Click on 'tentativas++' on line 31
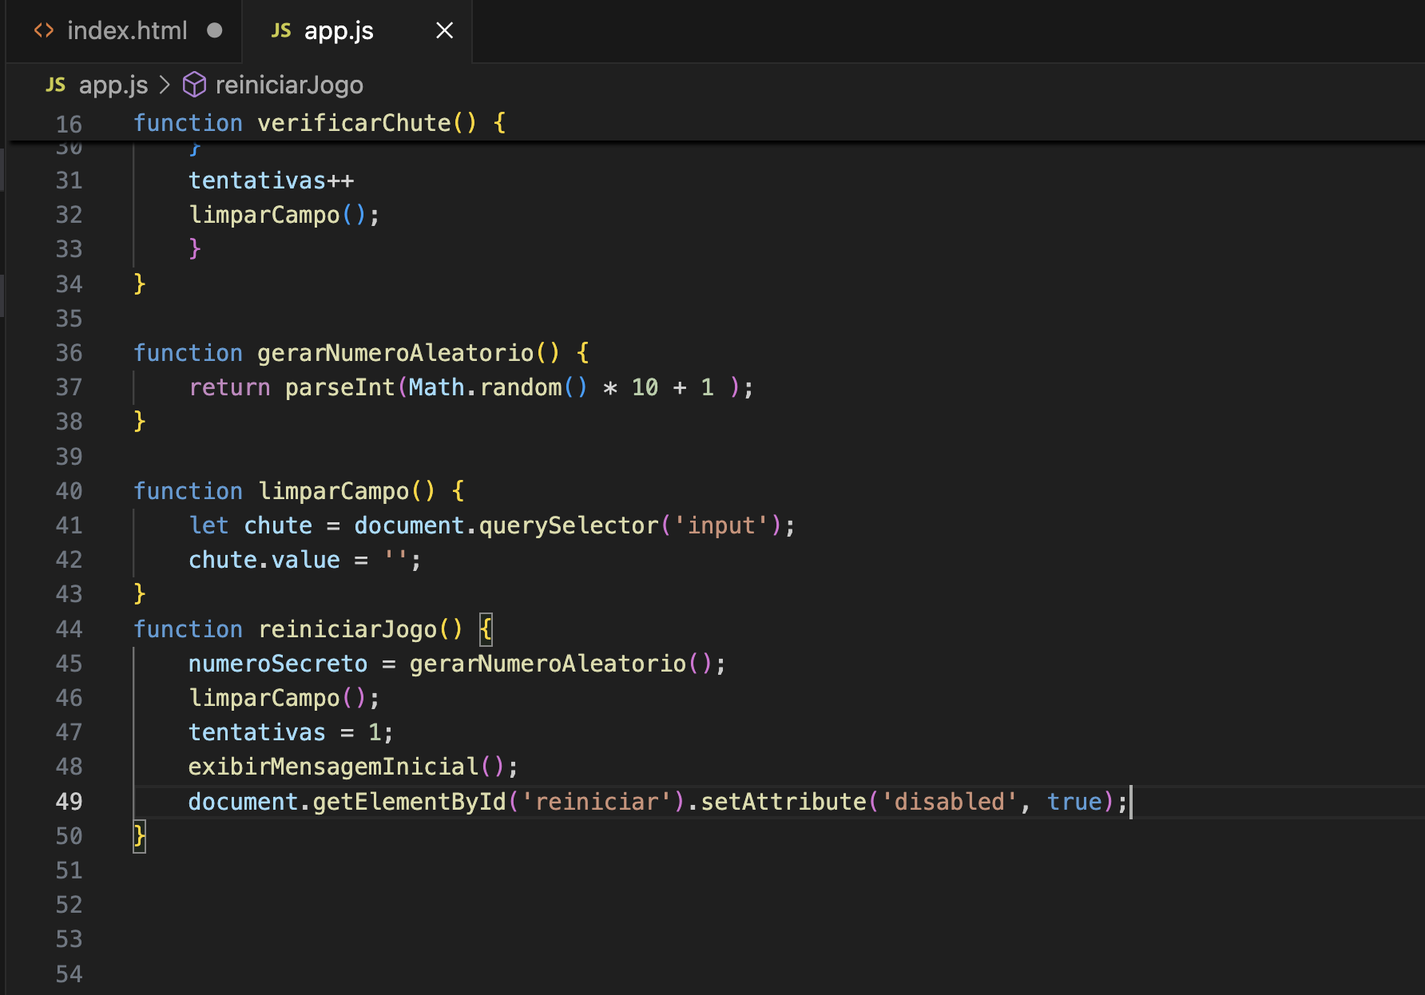 coord(272,180)
